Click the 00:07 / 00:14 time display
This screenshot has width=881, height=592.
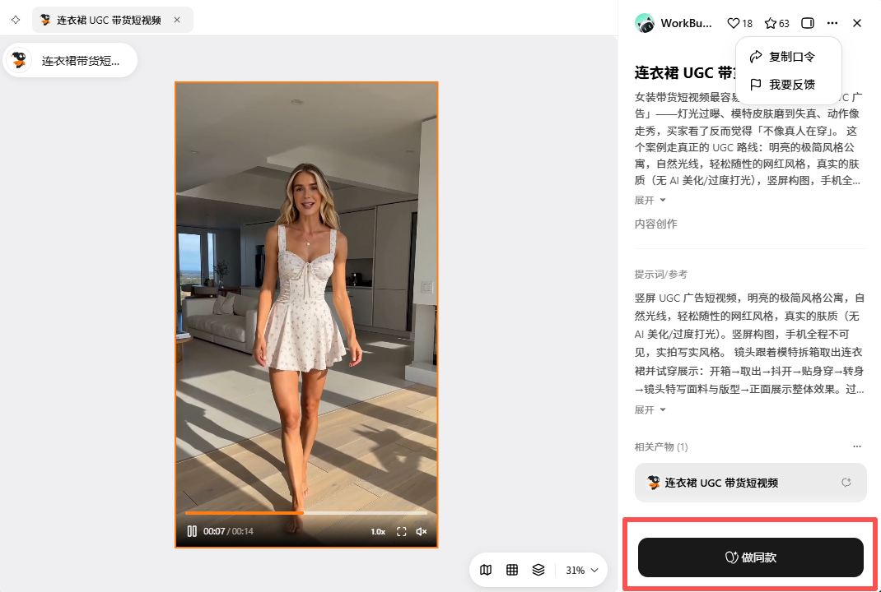228,531
